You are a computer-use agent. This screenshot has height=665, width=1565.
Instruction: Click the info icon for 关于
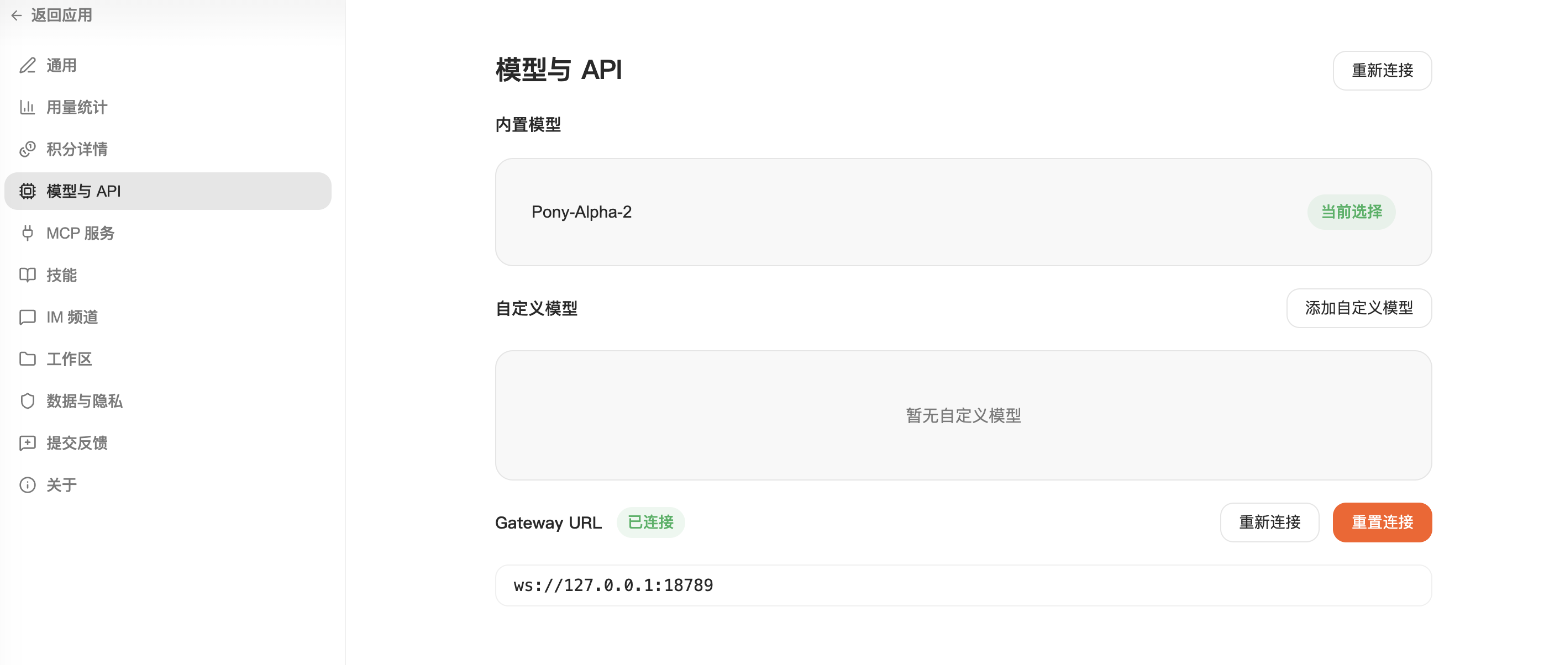[27, 484]
